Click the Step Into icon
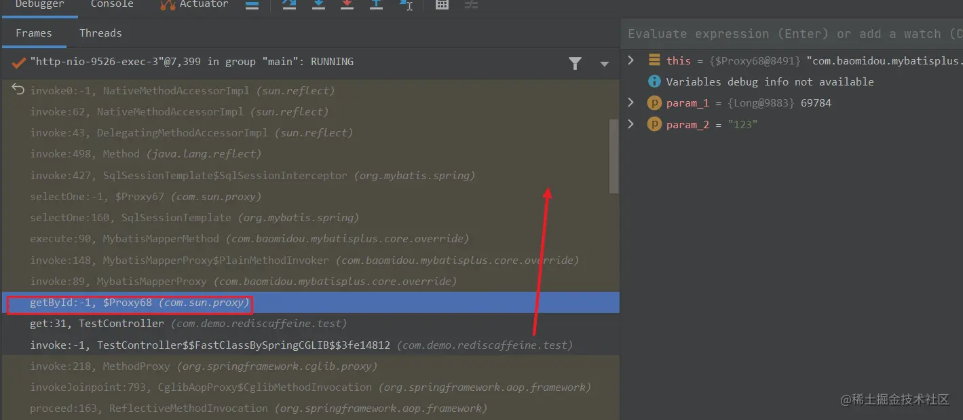This screenshot has height=420, width=963. [318, 5]
